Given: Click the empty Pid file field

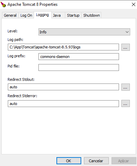Looking at the screenshot, I should click(79, 67).
